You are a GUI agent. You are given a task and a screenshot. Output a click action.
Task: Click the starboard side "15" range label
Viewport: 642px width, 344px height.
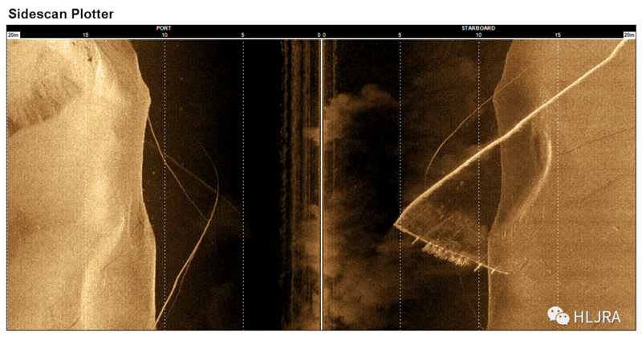[558, 35]
